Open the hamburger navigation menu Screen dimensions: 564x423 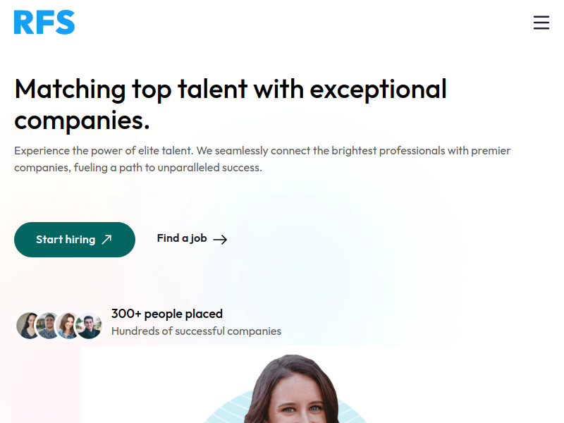click(541, 23)
